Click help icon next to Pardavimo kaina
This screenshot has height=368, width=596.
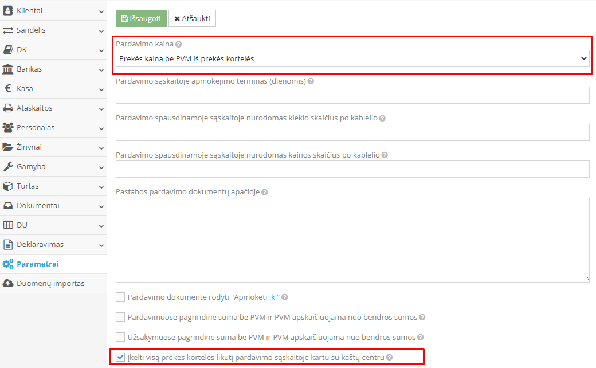(179, 44)
